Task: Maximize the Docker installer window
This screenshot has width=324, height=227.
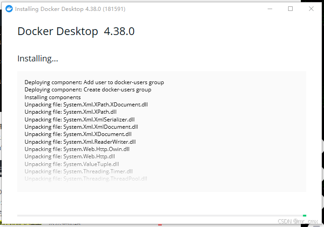Action: pyautogui.click(x=290, y=9)
